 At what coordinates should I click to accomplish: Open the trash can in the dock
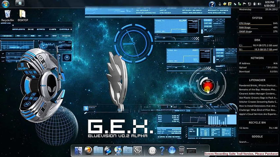[x=182, y=150]
